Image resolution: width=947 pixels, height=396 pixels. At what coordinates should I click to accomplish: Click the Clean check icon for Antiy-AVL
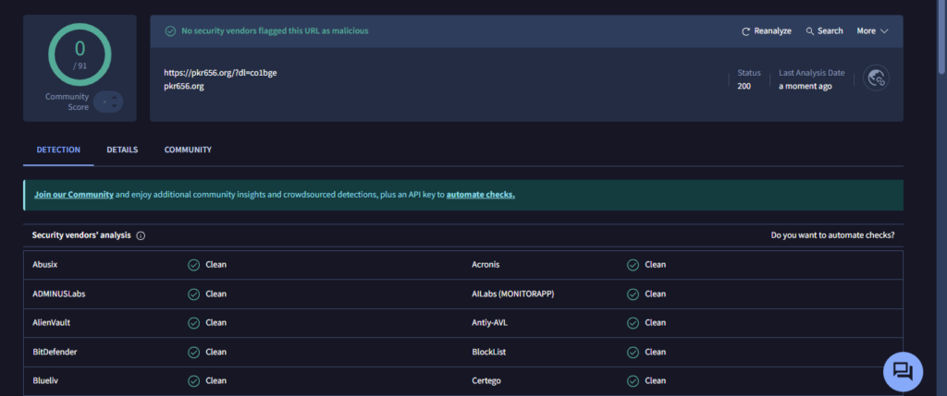click(633, 323)
